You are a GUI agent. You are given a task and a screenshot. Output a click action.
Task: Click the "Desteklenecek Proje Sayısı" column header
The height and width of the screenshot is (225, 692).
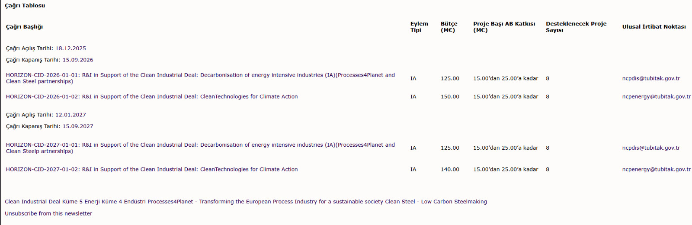(576, 27)
